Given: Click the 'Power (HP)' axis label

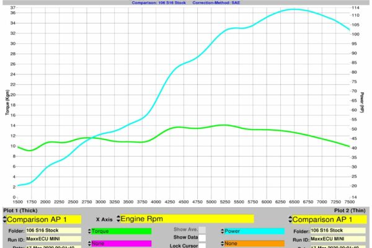Looking at the screenshot, I should click(362, 102).
